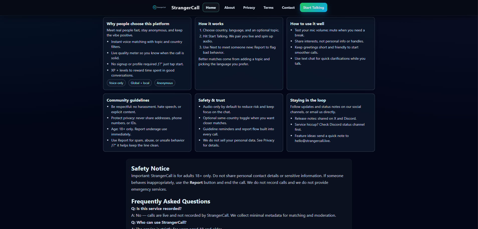The width and height of the screenshot is (478, 229).
Task: Click 'Age: 18+ only' bullet
Action: tap(139, 132)
